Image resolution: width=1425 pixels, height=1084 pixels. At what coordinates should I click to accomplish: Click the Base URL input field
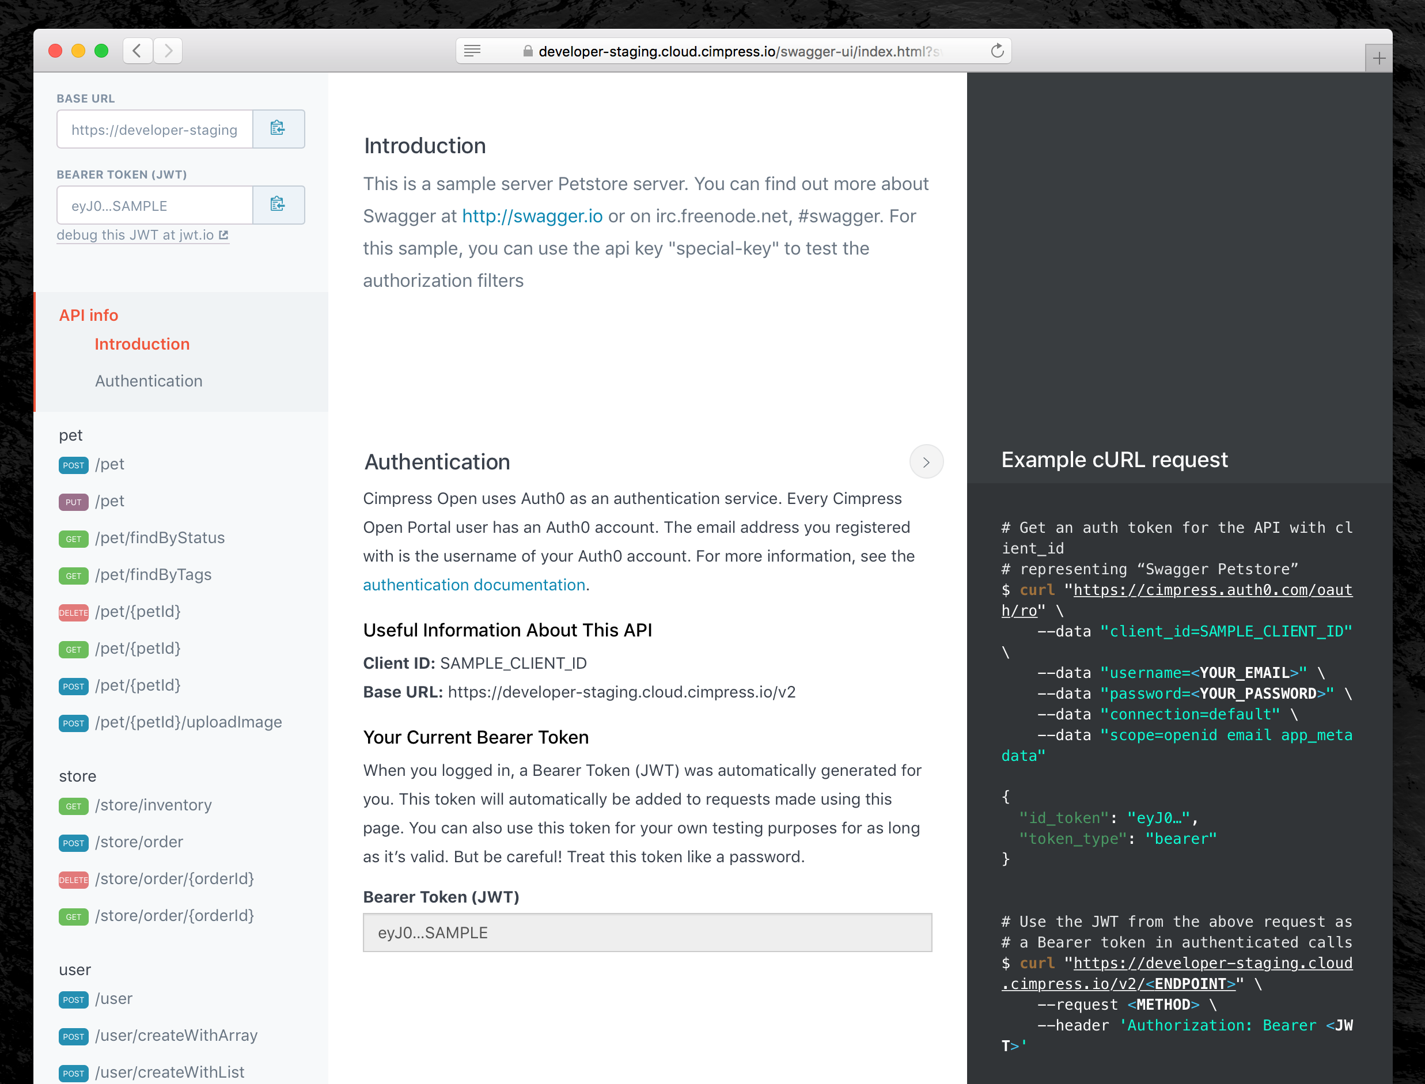pyautogui.click(x=154, y=130)
